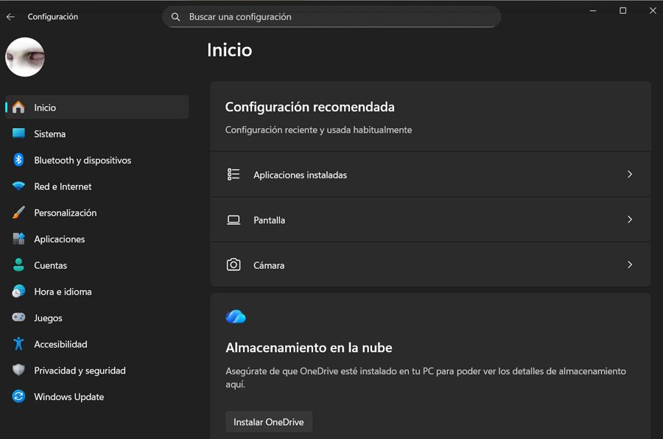The height and width of the screenshot is (439, 663).
Task: Open the Windows Update menu entry
Action: (69, 396)
